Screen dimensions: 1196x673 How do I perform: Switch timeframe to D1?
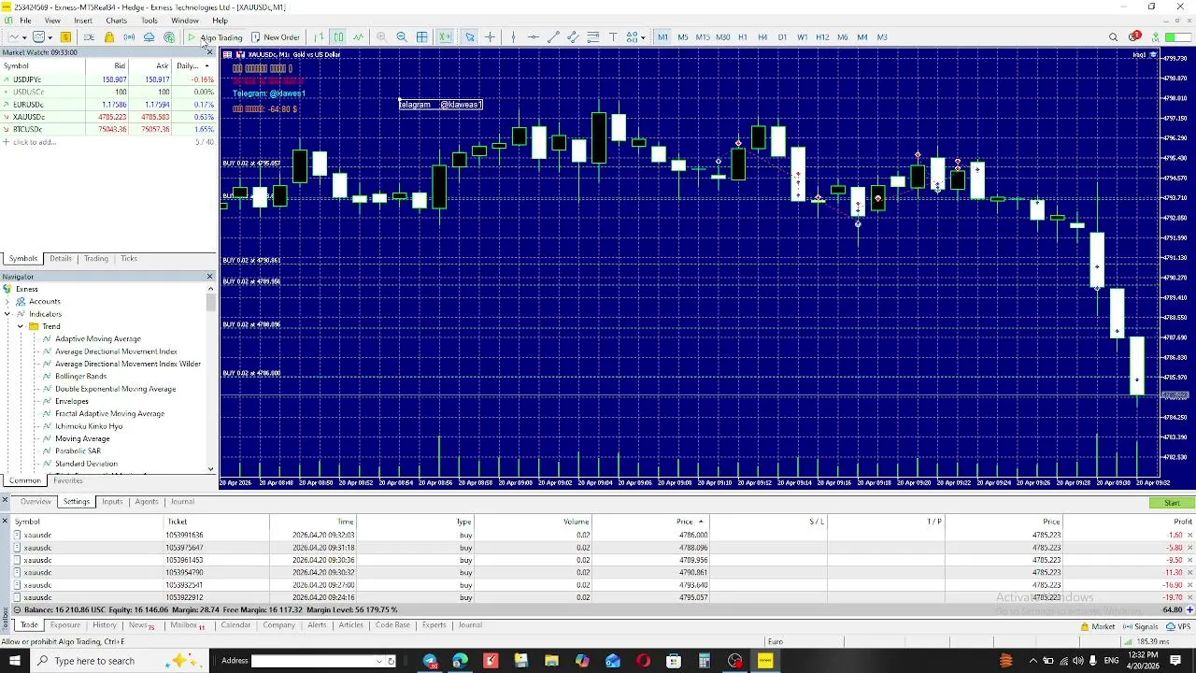point(782,37)
